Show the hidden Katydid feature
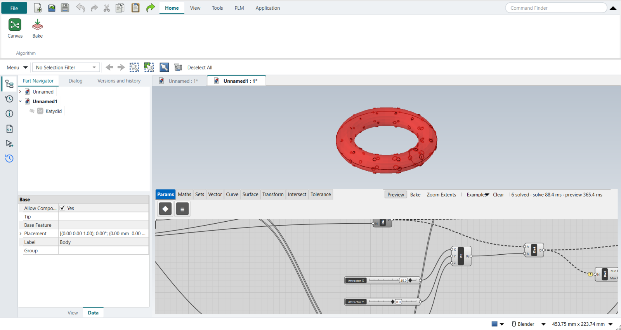The height and width of the screenshot is (330, 621). click(x=32, y=111)
